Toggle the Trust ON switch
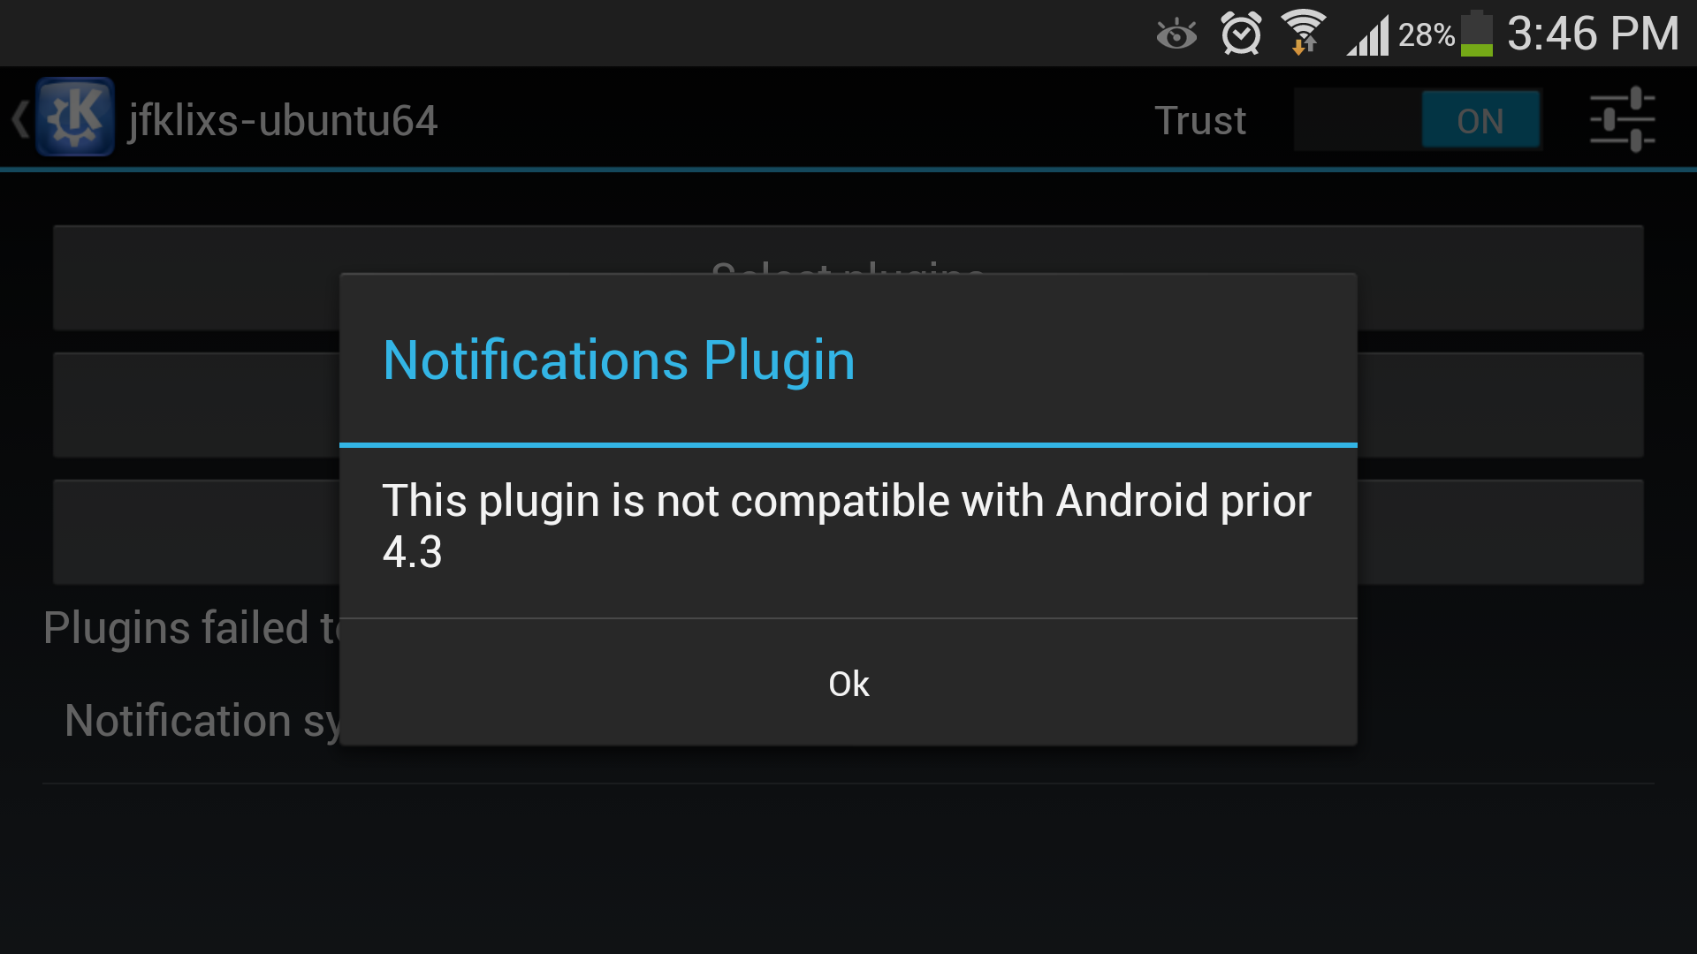 tap(1418, 120)
